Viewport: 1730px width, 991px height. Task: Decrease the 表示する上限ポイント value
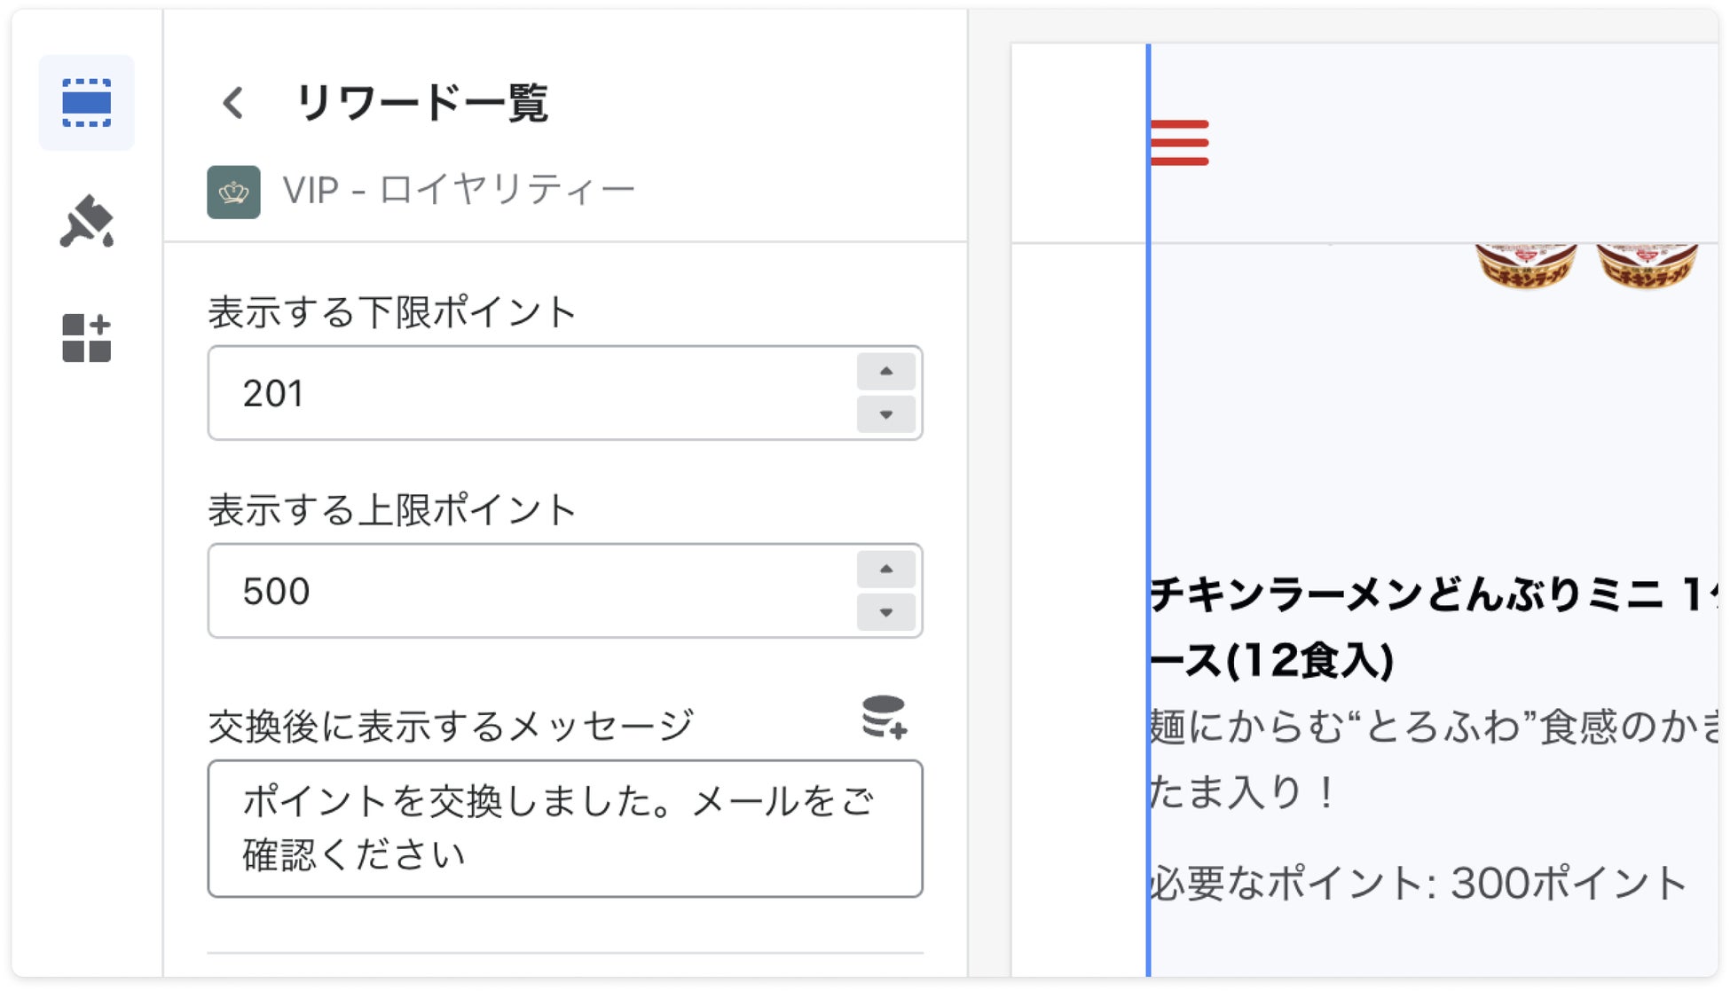click(885, 612)
